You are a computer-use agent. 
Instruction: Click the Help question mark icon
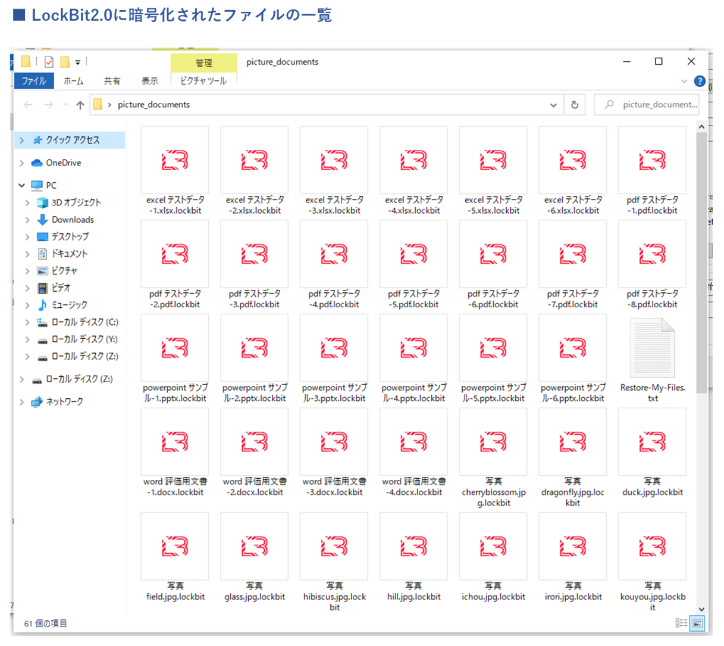pos(700,81)
